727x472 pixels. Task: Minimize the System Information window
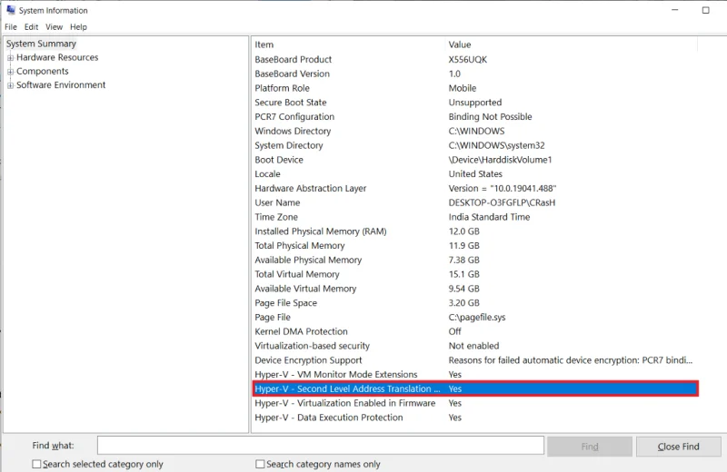pos(675,10)
